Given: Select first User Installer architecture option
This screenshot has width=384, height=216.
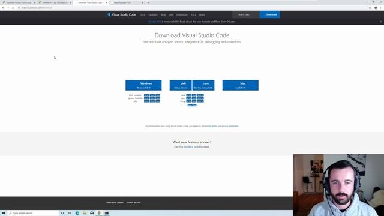Looking at the screenshot, I should coord(146,95).
